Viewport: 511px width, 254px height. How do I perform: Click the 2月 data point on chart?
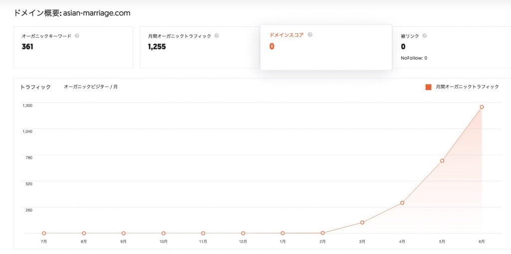tap(323, 233)
